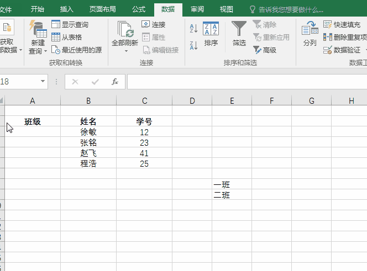Viewport: 367px width, 271px height.
Task: Switch to the Insert (插入) tab
Action: pyautogui.click(x=67, y=9)
